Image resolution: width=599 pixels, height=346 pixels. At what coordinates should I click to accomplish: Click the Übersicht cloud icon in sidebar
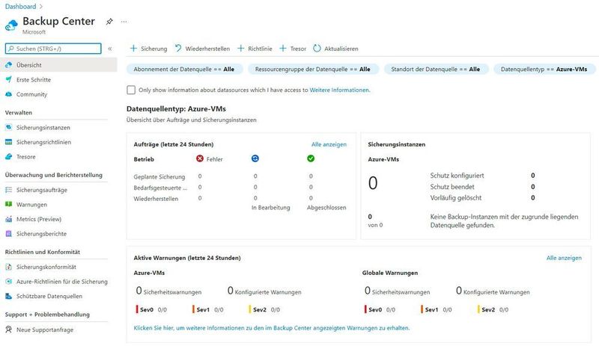(x=8, y=65)
